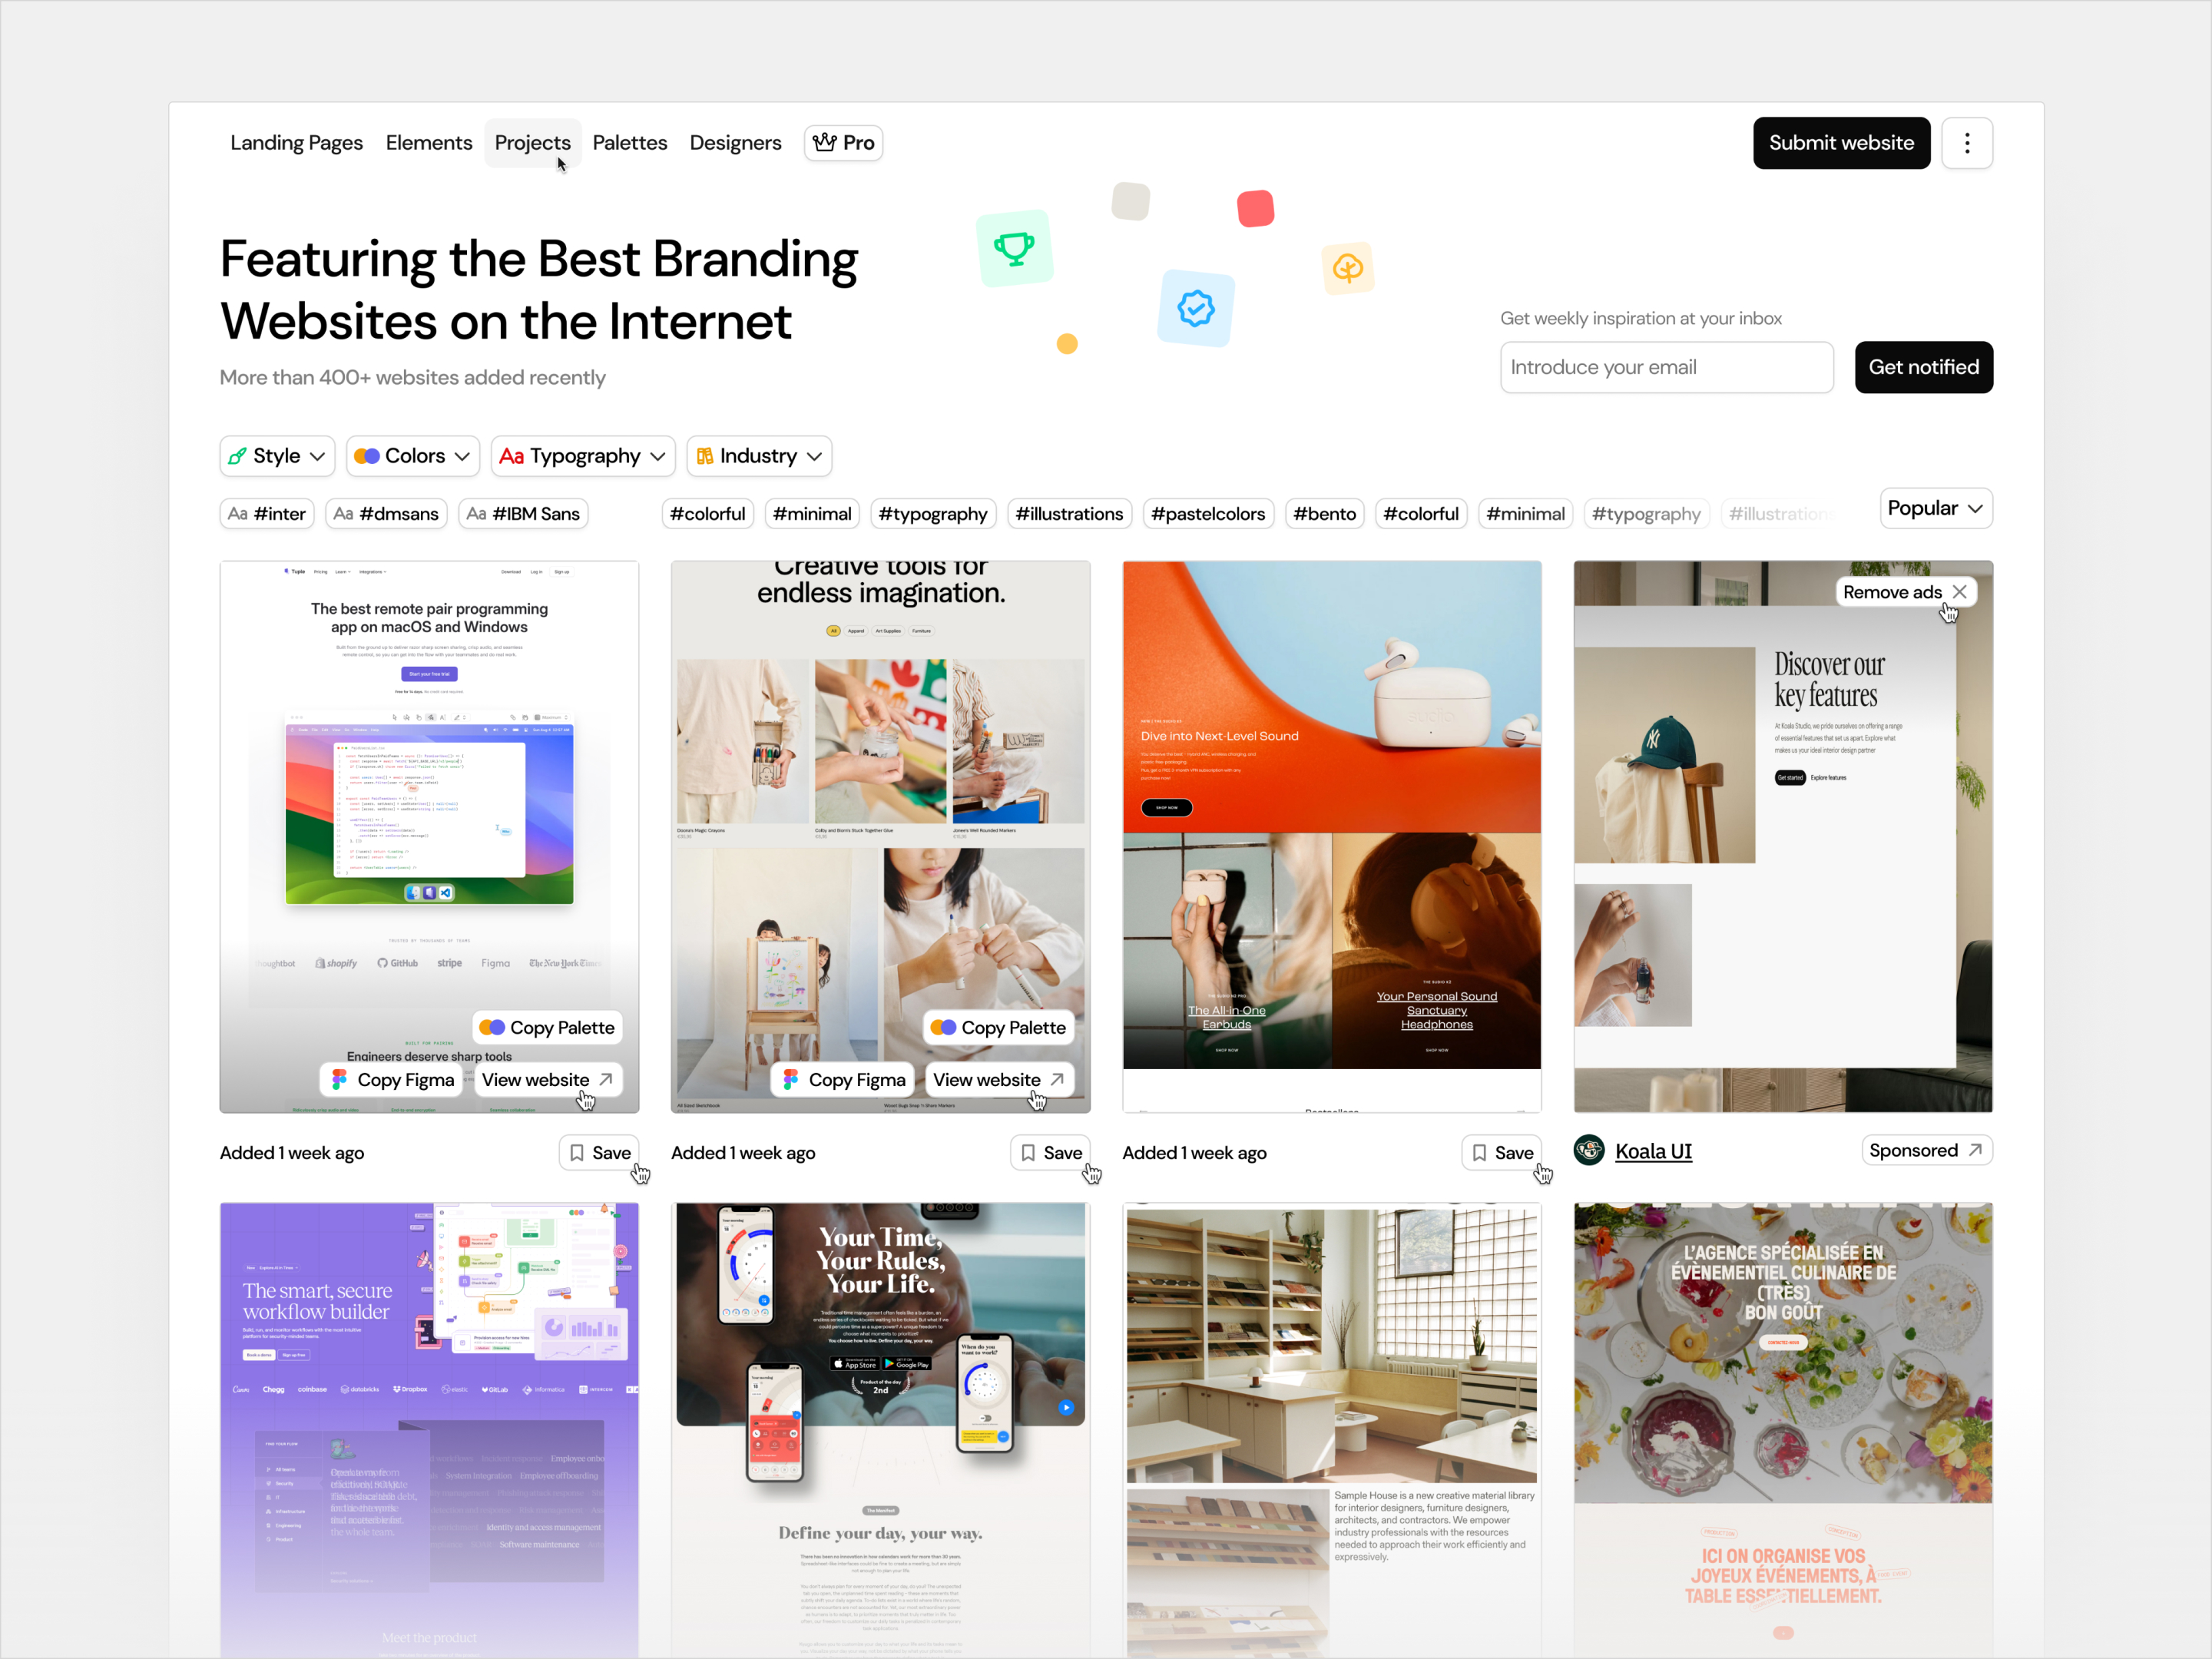Expand the Colors filter dropdown

point(411,455)
